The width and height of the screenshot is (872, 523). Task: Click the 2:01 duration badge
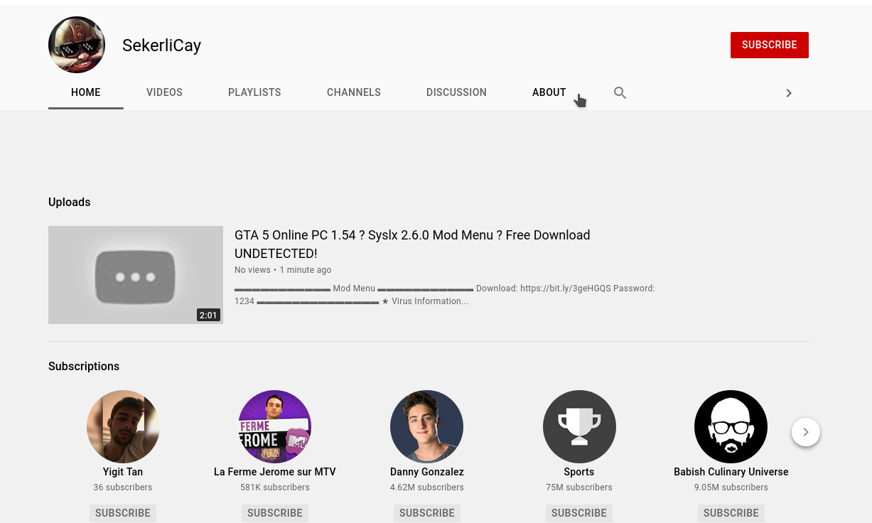[208, 316]
